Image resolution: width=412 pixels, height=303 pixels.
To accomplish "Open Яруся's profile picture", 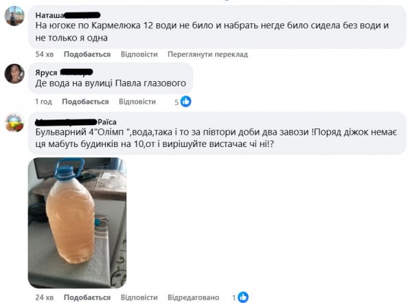I will coord(14,74).
